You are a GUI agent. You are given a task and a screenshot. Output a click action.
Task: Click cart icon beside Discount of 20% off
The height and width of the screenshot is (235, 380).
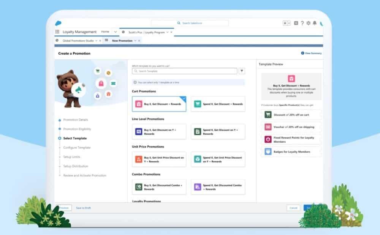pos(268,115)
